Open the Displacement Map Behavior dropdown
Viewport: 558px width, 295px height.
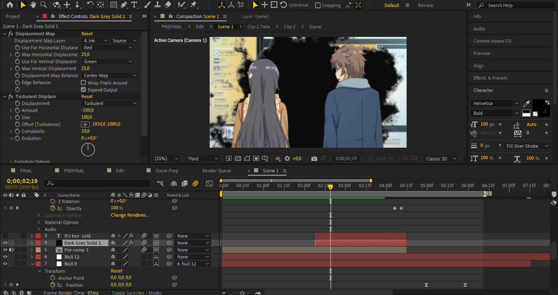110,75
